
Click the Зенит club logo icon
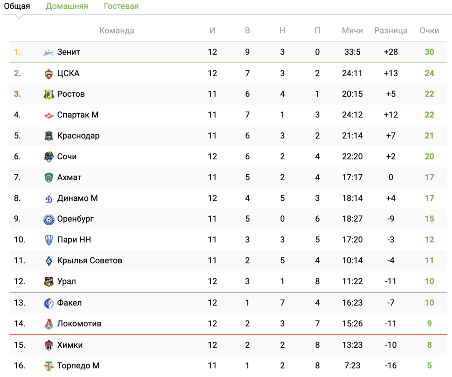pyautogui.click(x=49, y=52)
